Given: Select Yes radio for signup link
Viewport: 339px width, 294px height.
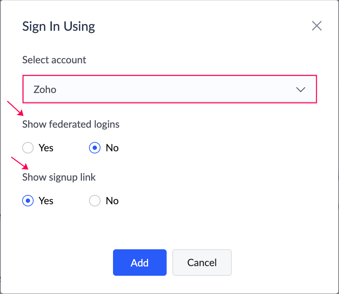Looking at the screenshot, I should pos(28,201).
